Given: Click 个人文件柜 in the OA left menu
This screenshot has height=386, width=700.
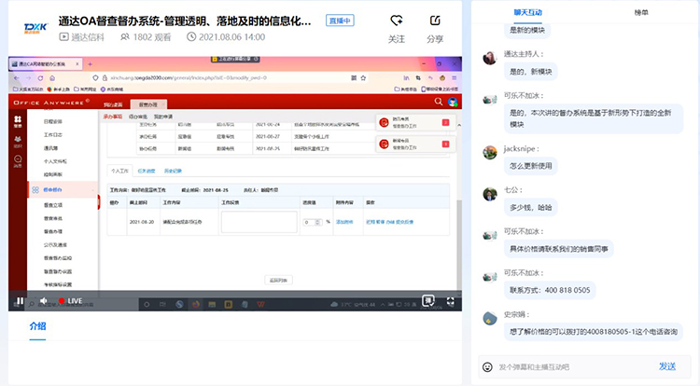Looking at the screenshot, I should click(x=55, y=161).
